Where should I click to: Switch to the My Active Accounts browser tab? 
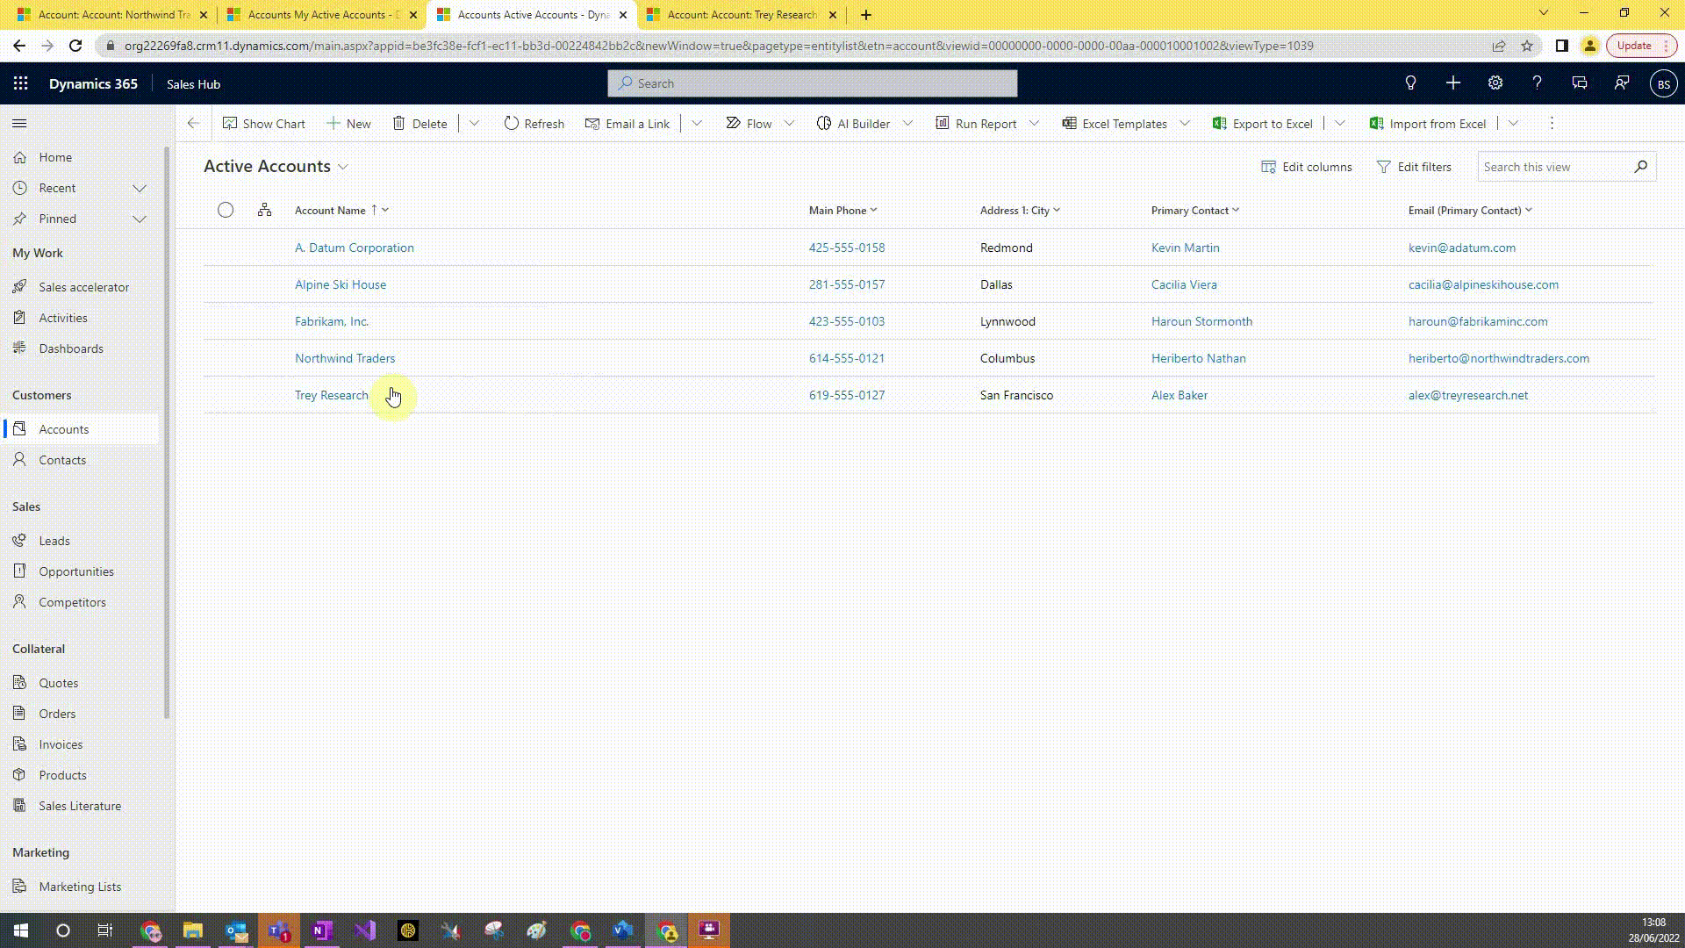coord(320,15)
